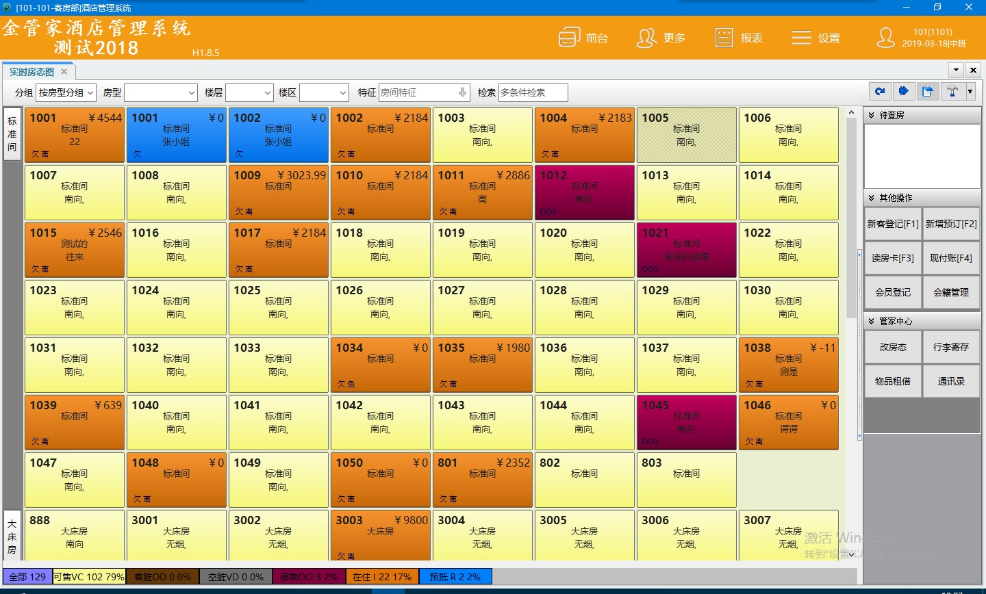Click the 检索 multi-condition search field
The width and height of the screenshot is (986, 594).
click(533, 92)
